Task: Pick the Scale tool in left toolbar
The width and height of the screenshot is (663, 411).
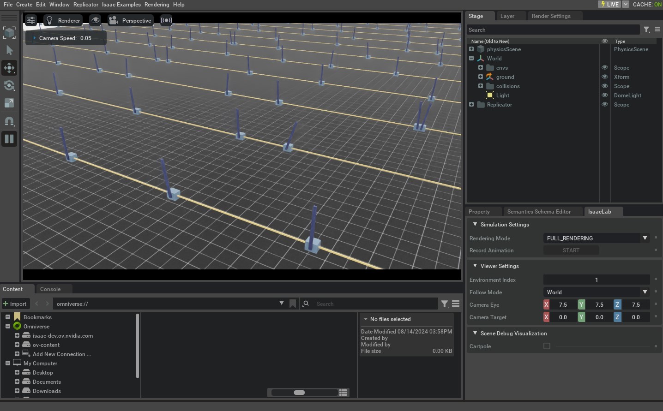Action: pyautogui.click(x=9, y=103)
